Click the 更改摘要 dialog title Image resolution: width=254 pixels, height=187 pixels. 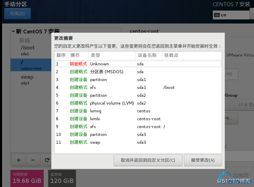pos(64,38)
